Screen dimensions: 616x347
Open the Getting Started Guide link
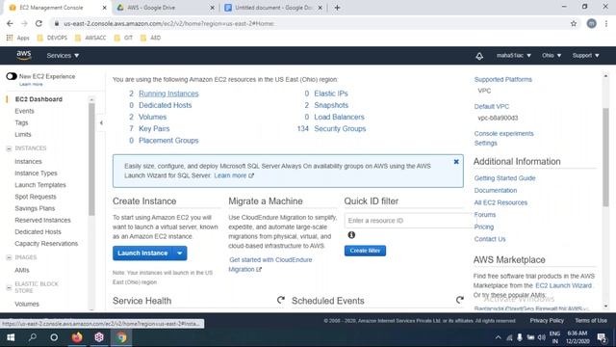(x=504, y=178)
